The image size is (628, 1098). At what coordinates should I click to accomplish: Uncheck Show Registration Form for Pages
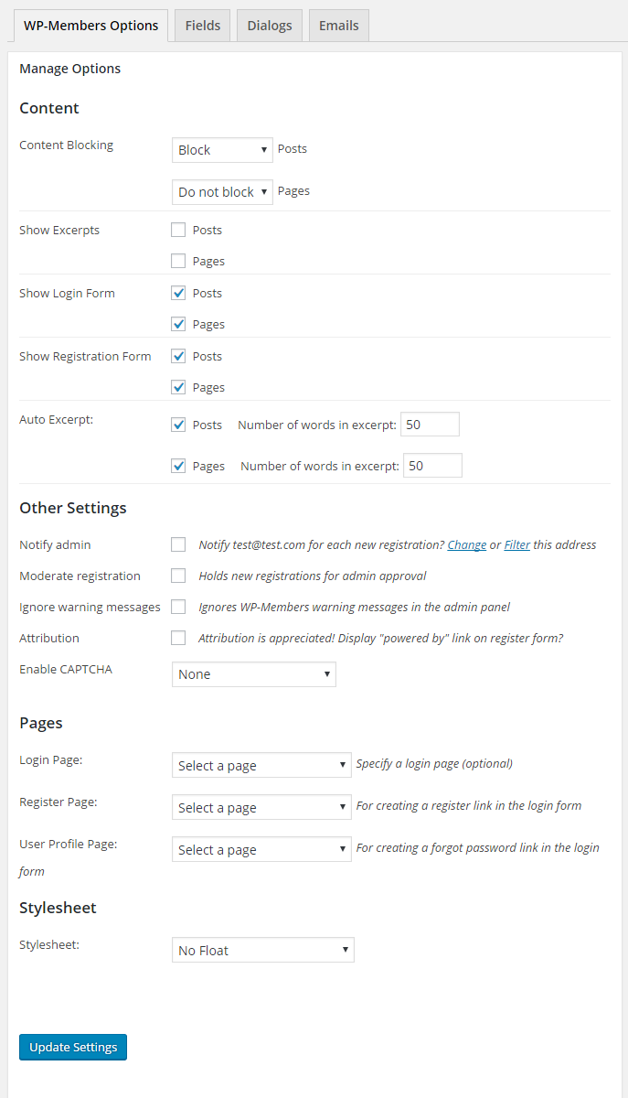point(178,388)
